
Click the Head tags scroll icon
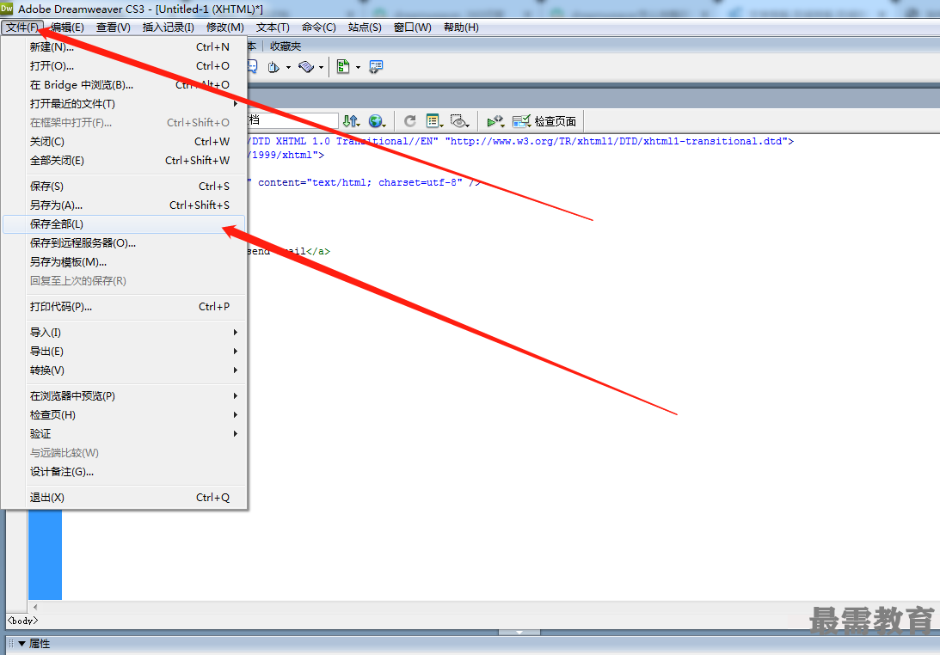click(x=306, y=67)
